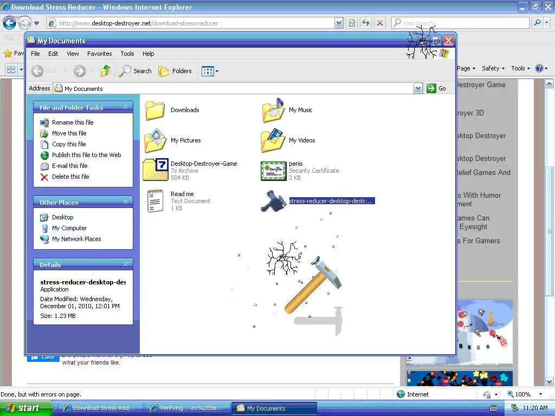The width and height of the screenshot is (555, 416).
Task: Click the IE zoom level 100% control
Action: point(525,394)
